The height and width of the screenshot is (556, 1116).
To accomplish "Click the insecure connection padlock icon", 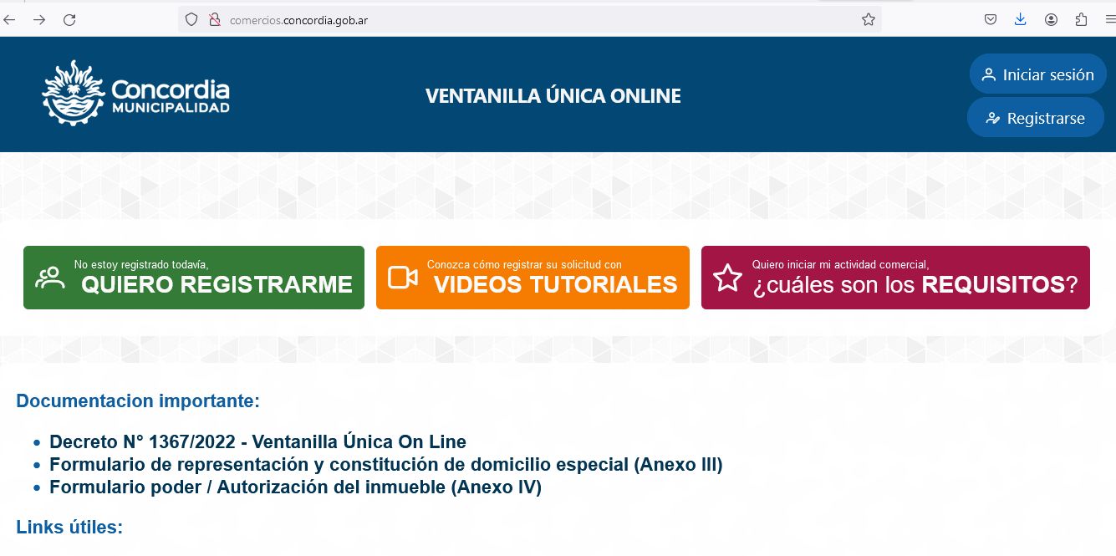I will (214, 20).
